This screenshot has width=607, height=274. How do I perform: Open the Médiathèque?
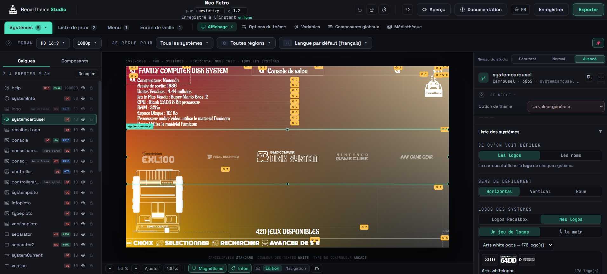point(404,27)
